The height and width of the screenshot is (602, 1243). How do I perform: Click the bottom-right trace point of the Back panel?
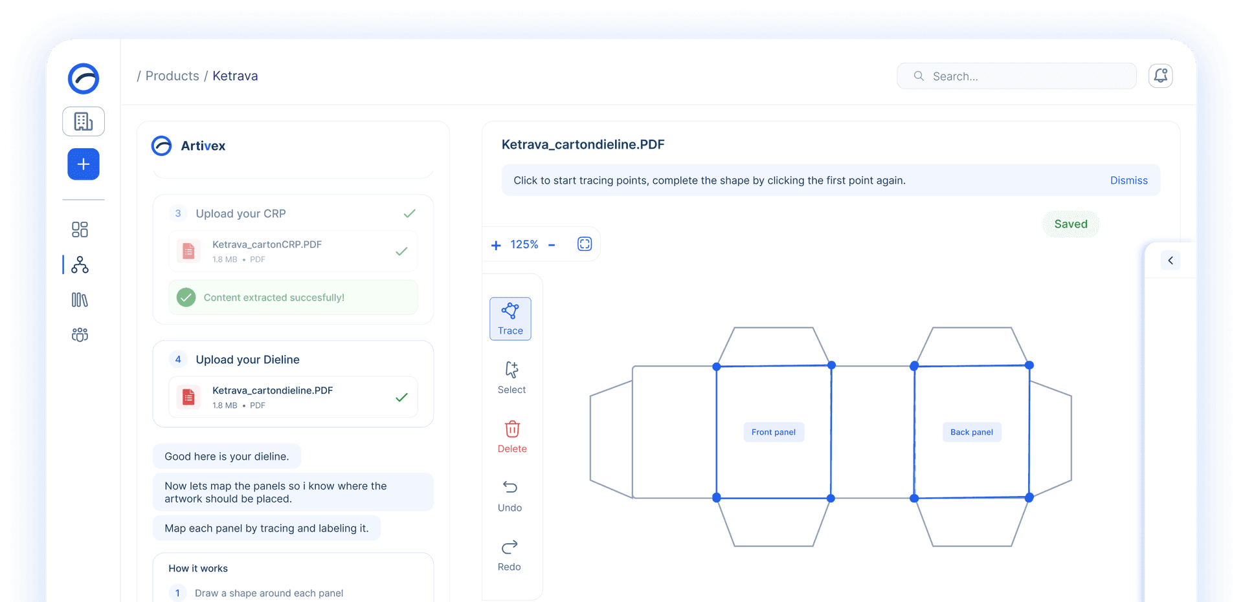point(1029,498)
